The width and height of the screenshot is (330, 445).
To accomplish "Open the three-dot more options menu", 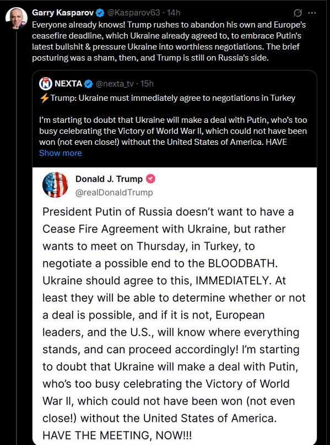I will pos(312,13).
